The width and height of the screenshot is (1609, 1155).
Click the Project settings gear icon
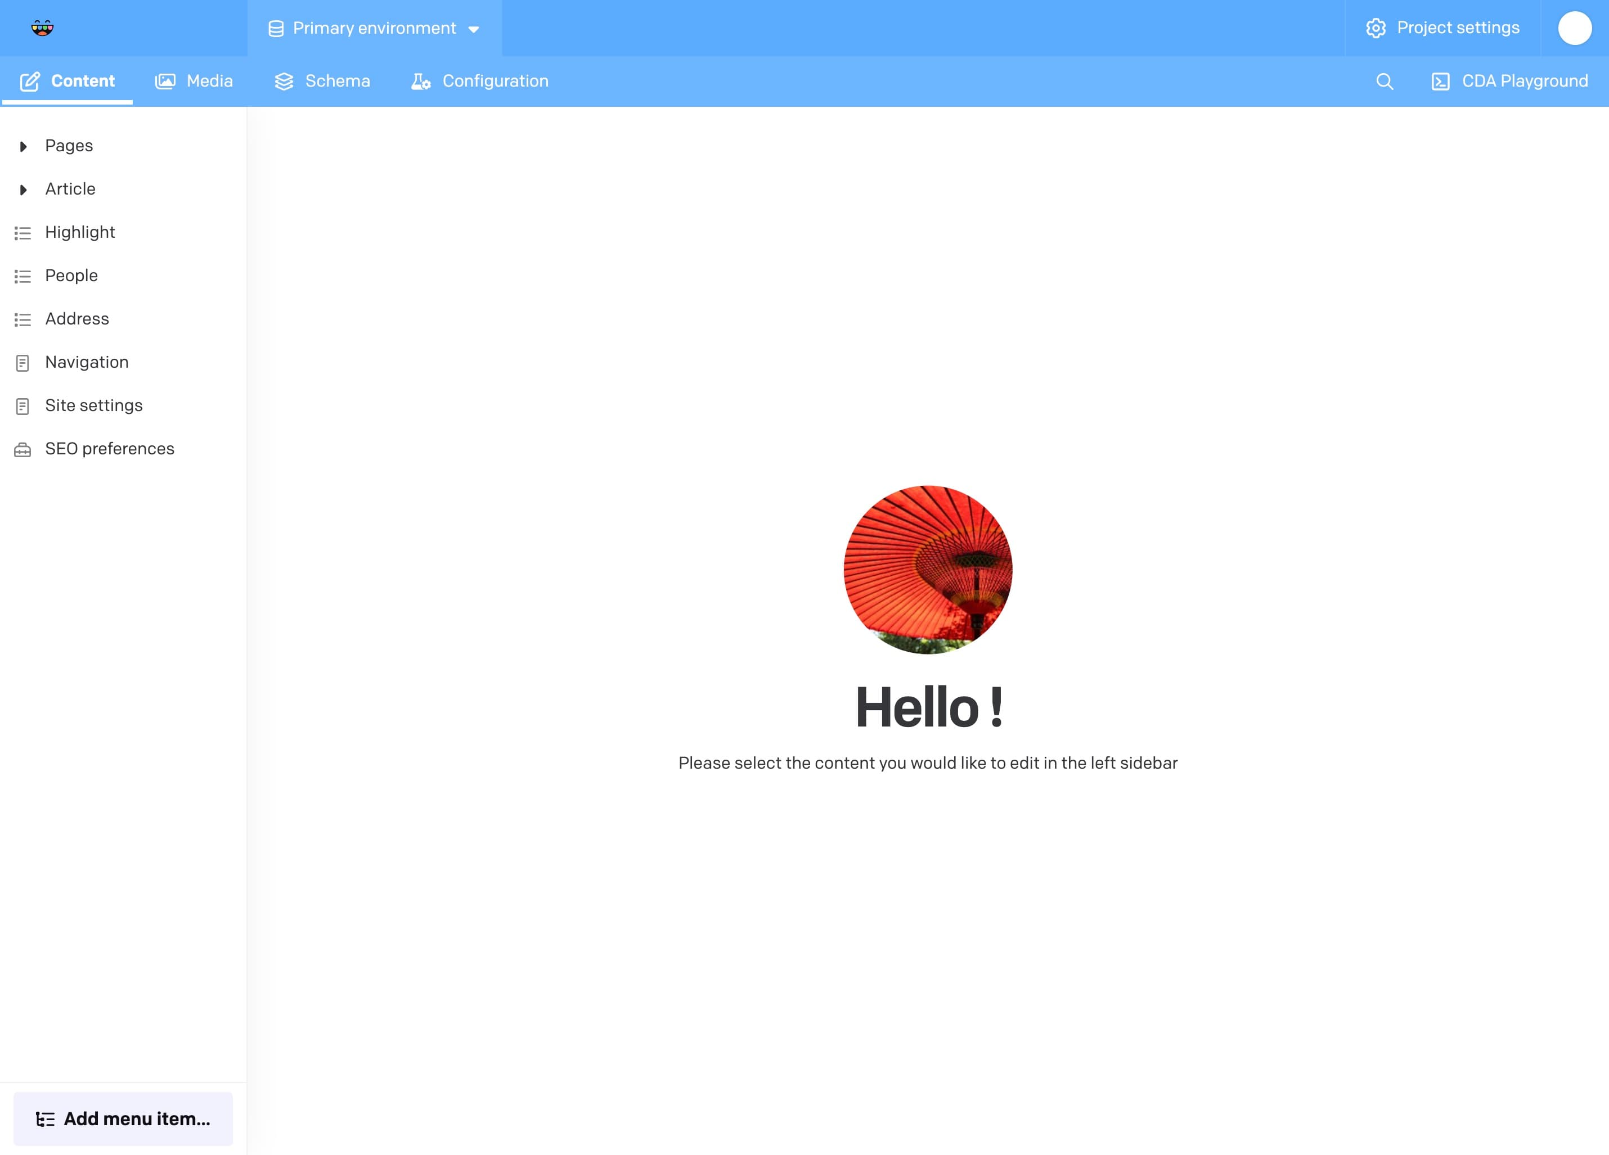point(1376,28)
